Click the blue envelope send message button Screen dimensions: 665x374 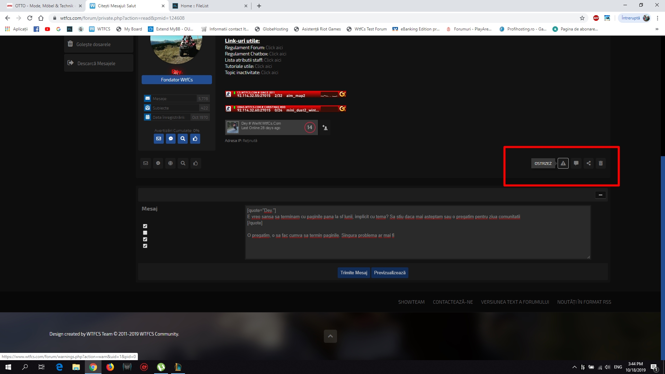[159, 139]
